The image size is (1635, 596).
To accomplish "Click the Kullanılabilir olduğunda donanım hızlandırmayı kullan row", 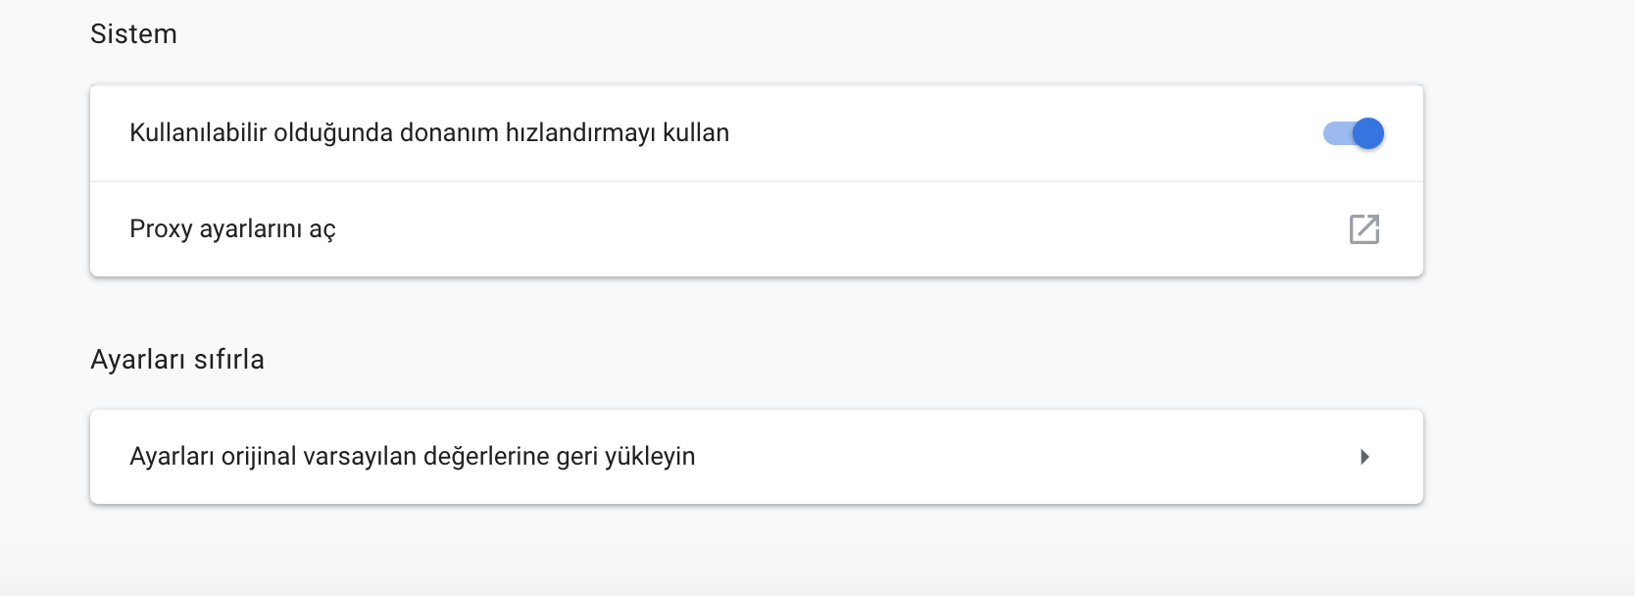I will [x=686, y=132].
